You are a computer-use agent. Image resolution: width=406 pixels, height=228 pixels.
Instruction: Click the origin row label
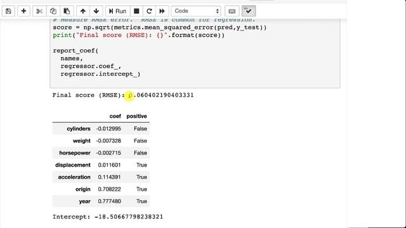(x=83, y=189)
